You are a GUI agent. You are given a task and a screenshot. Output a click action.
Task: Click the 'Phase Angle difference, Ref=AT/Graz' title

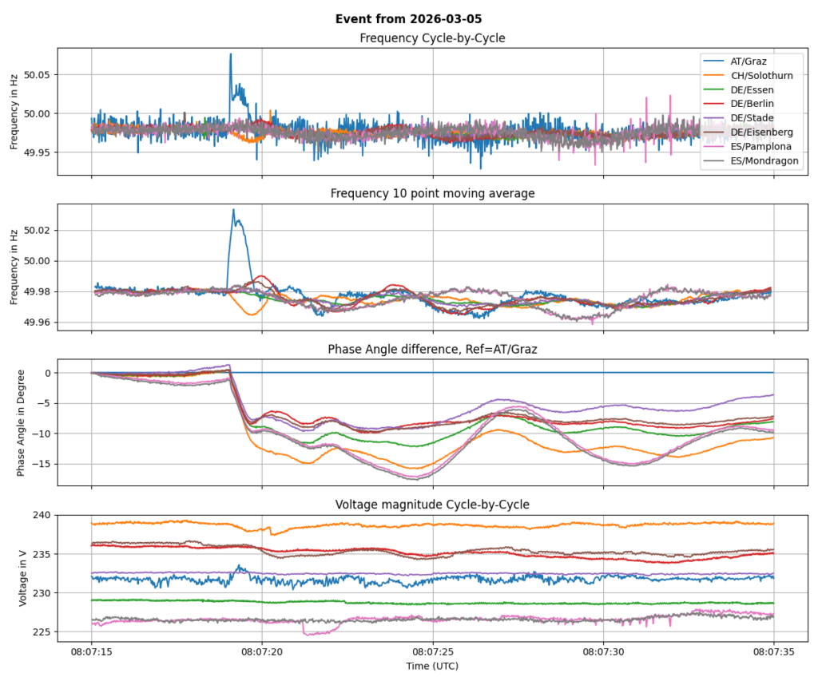pos(432,349)
